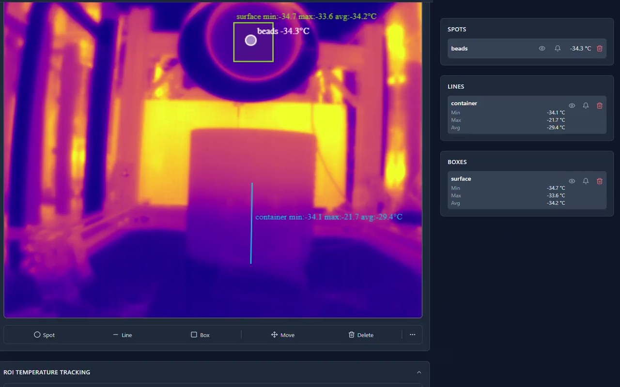Click the Delete tool button
Screen dimensions: 620x387
361,335
